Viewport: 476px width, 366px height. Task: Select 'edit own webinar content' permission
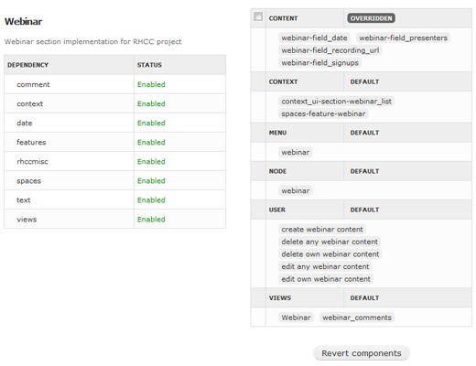point(326,279)
